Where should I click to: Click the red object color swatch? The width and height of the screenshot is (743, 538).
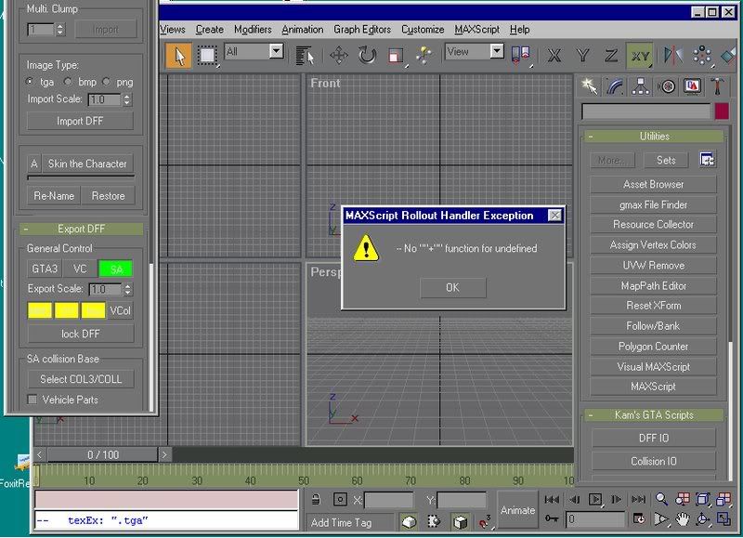point(722,112)
